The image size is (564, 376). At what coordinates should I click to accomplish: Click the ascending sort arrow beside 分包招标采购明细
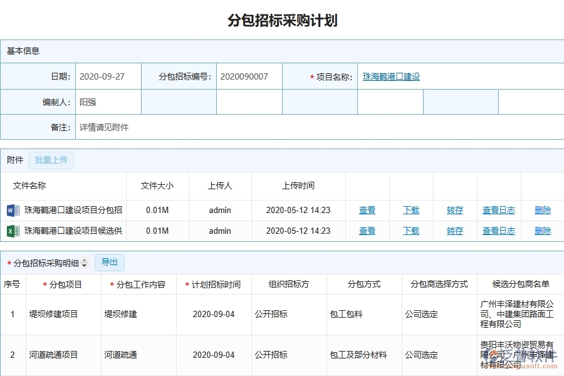(84, 260)
